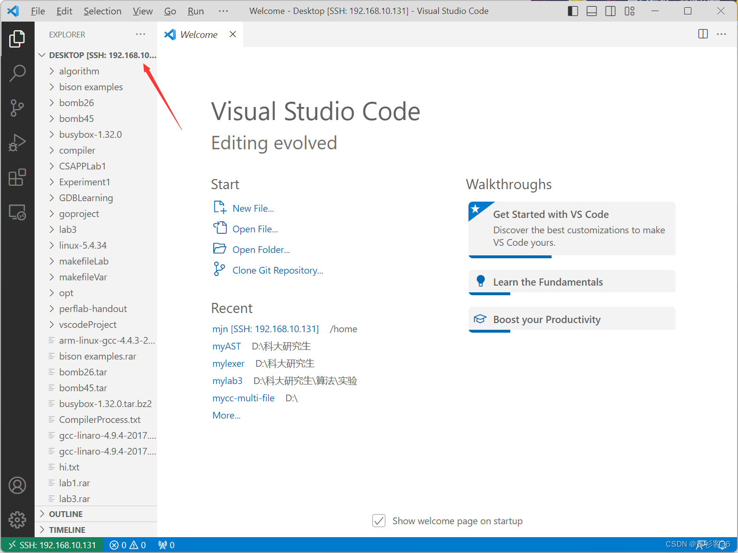
Task: Click the Open Folder... link
Action: [261, 250]
